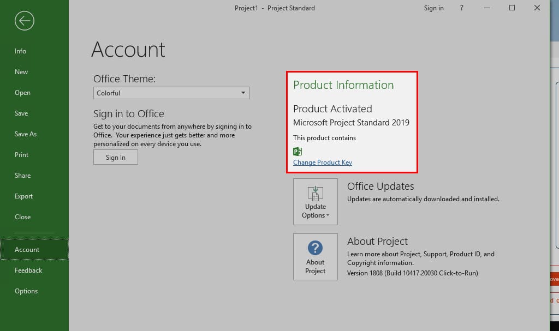Click the Office Theme label

[124, 79]
